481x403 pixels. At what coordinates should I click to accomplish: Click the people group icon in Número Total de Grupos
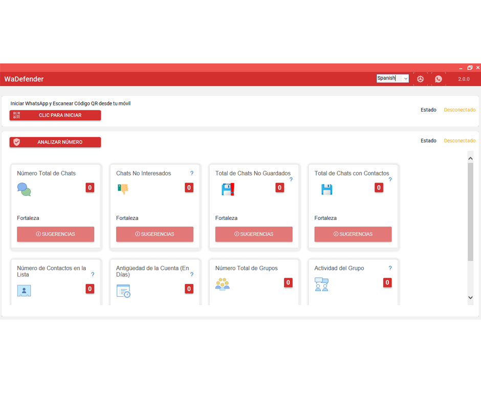click(x=223, y=284)
